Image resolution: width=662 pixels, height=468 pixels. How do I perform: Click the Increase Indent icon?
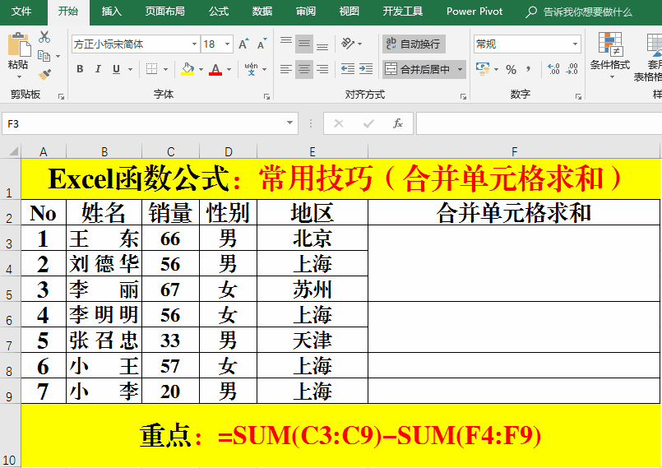tap(367, 70)
